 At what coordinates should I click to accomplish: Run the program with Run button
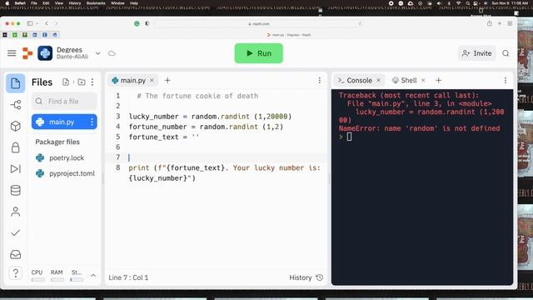[258, 53]
